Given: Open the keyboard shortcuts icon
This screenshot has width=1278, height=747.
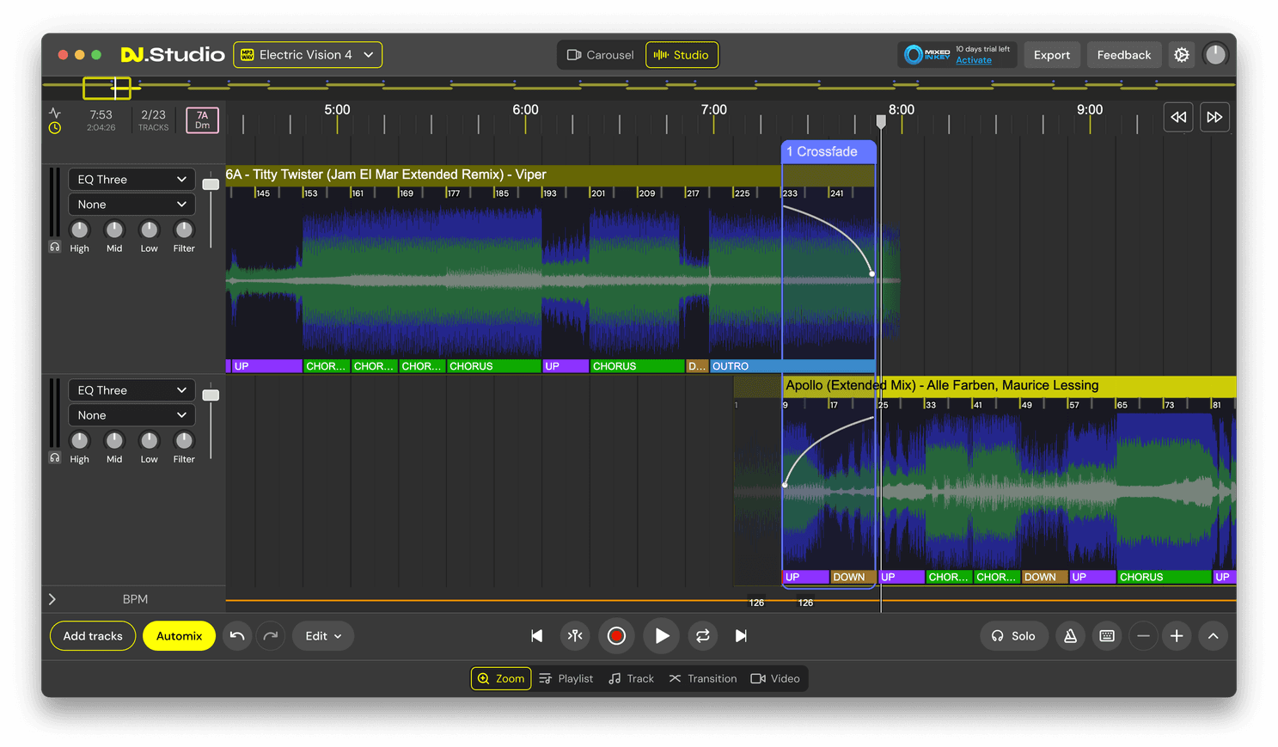Looking at the screenshot, I should pos(1107,636).
